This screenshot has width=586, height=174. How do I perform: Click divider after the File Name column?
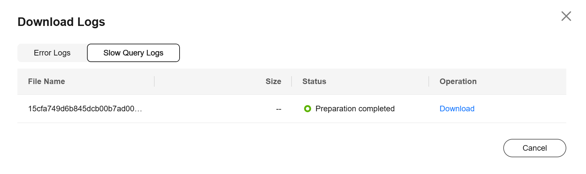click(x=154, y=81)
